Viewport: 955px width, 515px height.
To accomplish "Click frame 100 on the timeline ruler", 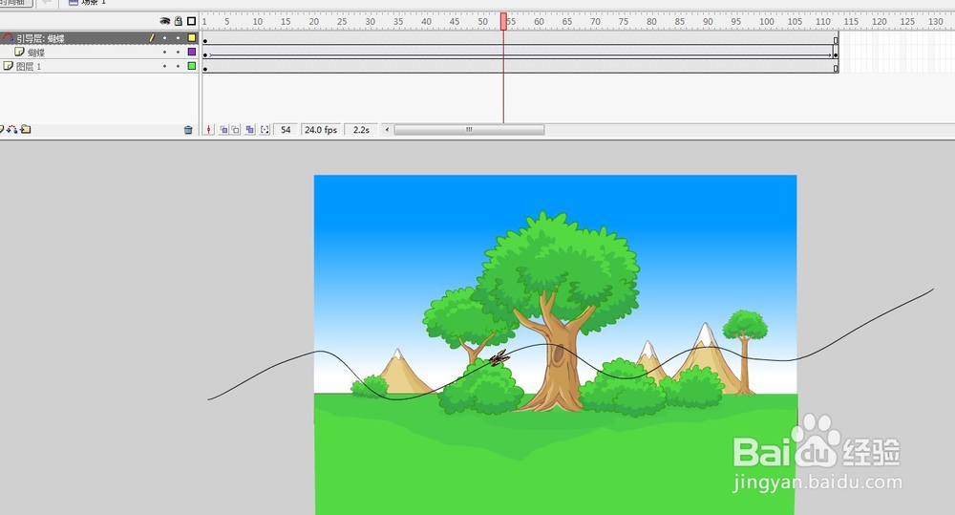I will pyautogui.click(x=766, y=21).
